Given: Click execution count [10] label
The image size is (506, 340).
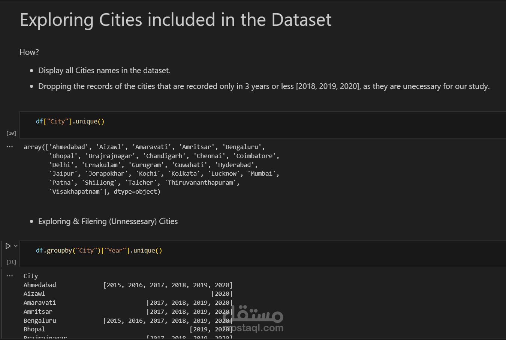Looking at the screenshot, I should coord(11,133).
